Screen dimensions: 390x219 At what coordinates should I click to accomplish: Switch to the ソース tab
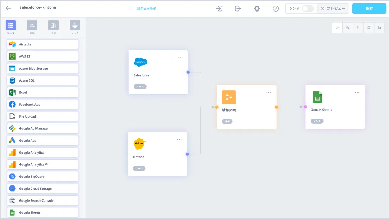(11, 27)
